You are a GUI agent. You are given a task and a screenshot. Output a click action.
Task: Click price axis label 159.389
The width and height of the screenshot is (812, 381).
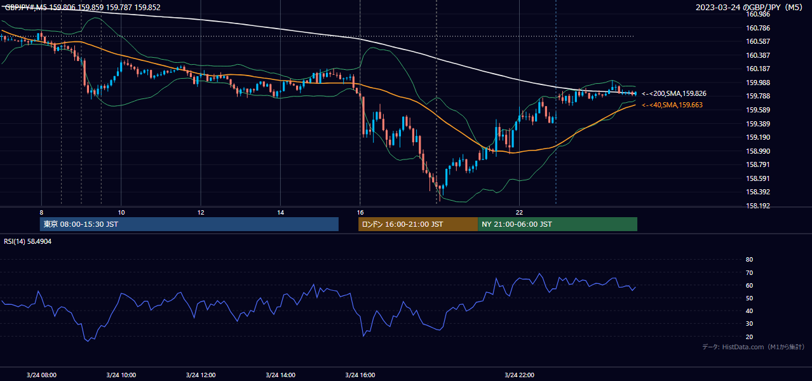pyautogui.click(x=757, y=124)
